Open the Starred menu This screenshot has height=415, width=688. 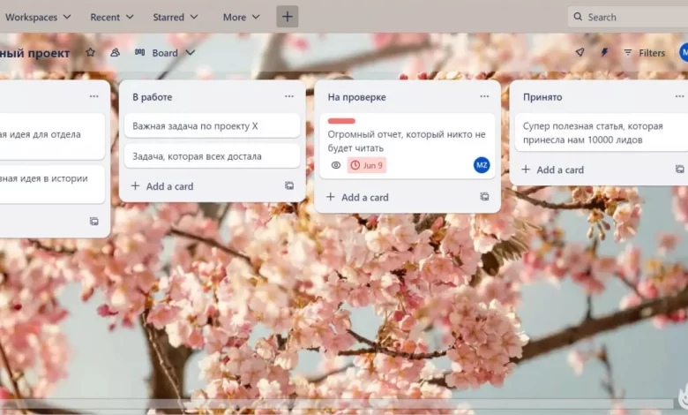175,17
